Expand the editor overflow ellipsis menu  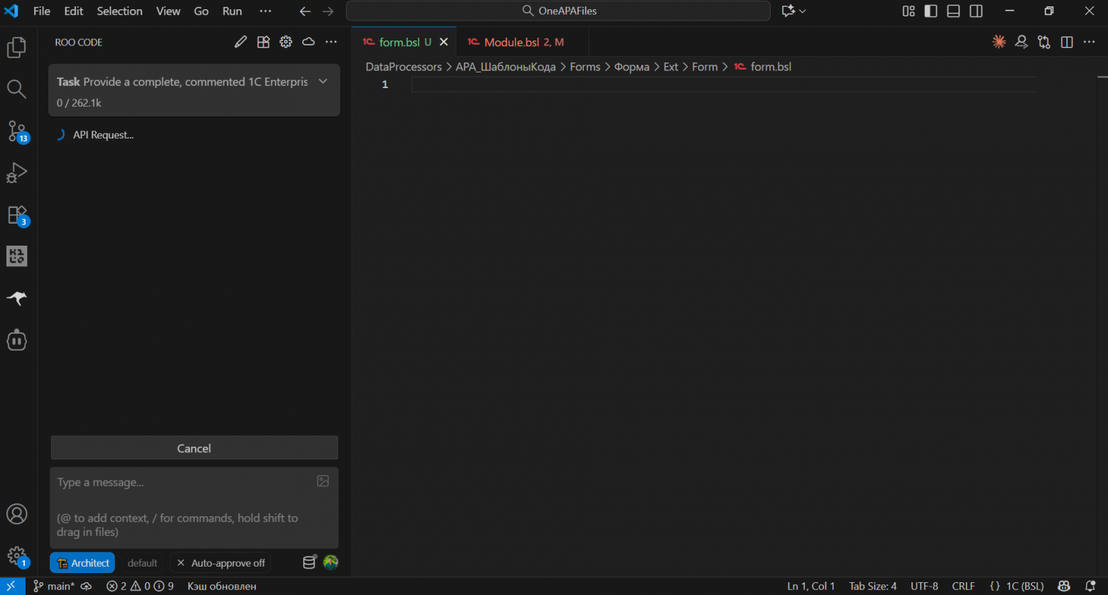pos(1089,41)
